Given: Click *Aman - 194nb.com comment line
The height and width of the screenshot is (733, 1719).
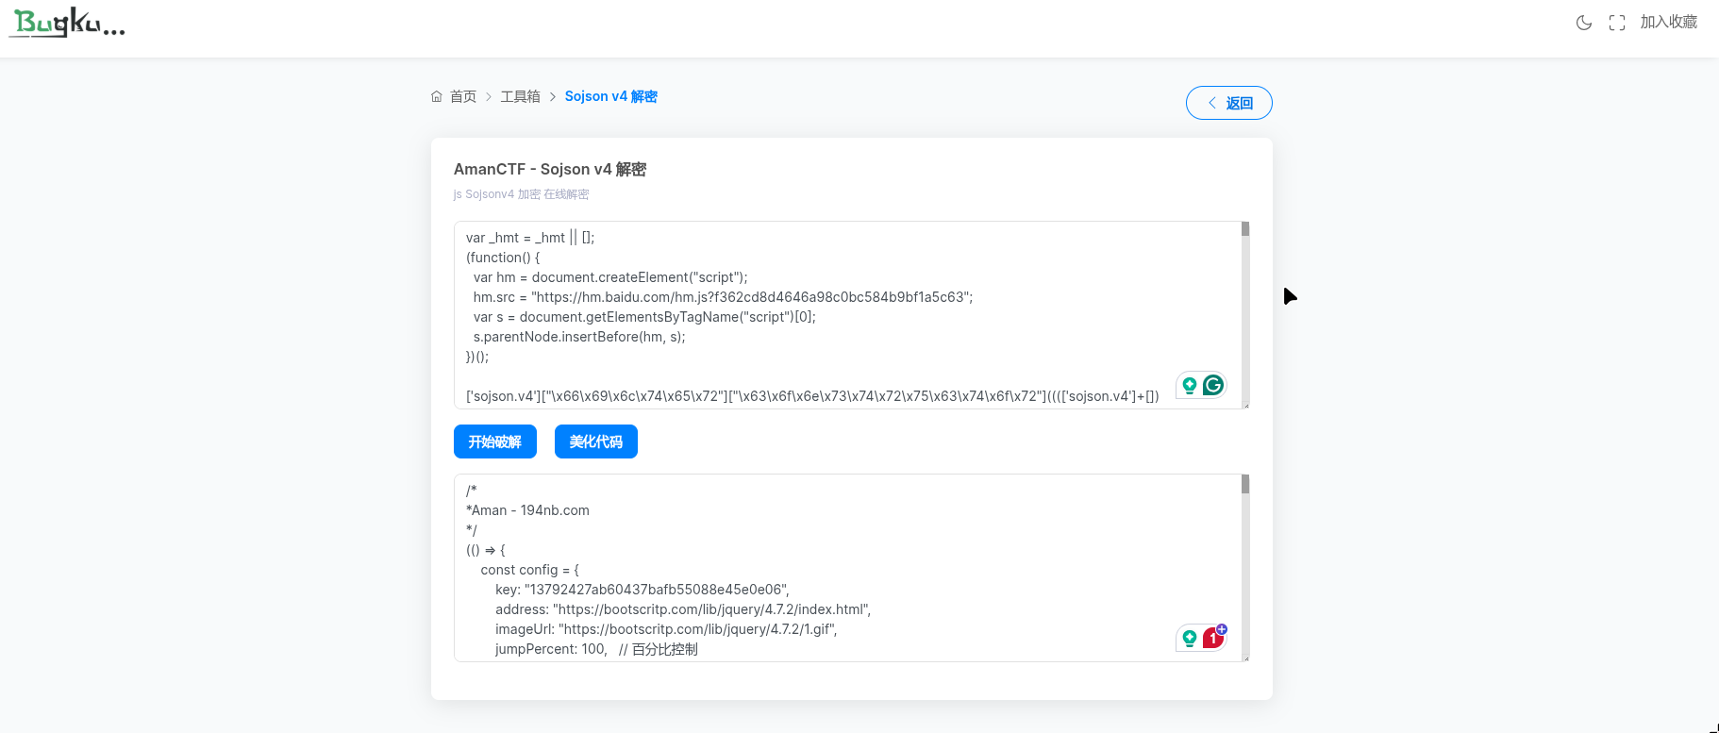Looking at the screenshot, I should (x=527, y=510).
